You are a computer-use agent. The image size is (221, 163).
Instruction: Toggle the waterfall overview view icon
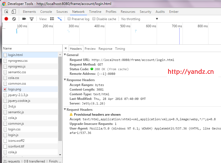(60, 19)
